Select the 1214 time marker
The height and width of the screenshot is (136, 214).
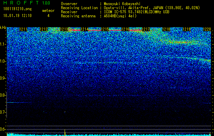[x=84, y=29]
